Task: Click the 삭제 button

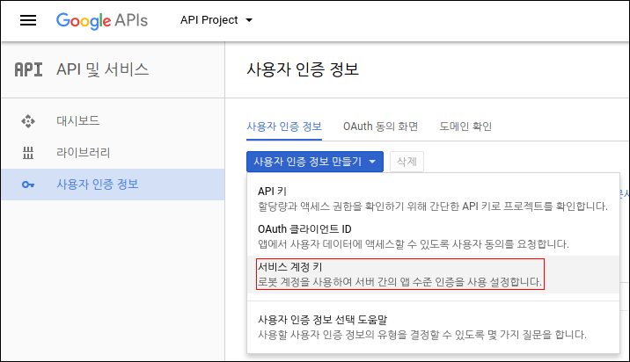Action: pos(407,162)
